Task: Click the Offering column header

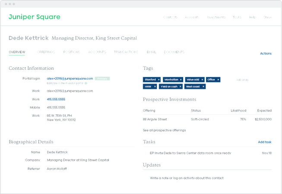Action: 149,110
